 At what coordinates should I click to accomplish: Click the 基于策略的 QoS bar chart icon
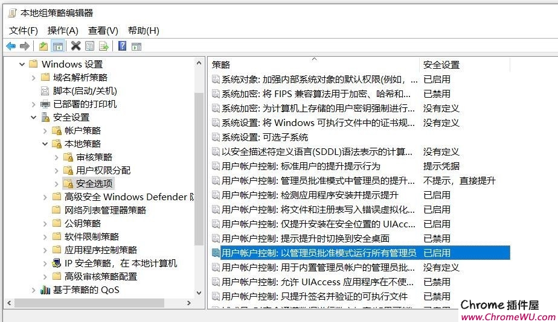click(x=45, y=290)
